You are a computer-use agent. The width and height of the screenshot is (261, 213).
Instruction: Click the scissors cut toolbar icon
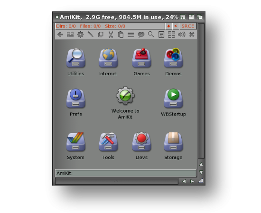[111, 35]
